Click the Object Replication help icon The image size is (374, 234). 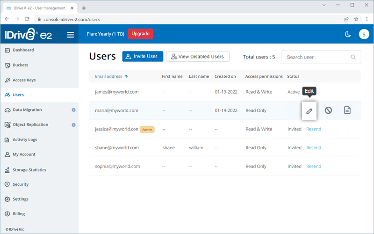pyautogui.click(x=73, y=125)
